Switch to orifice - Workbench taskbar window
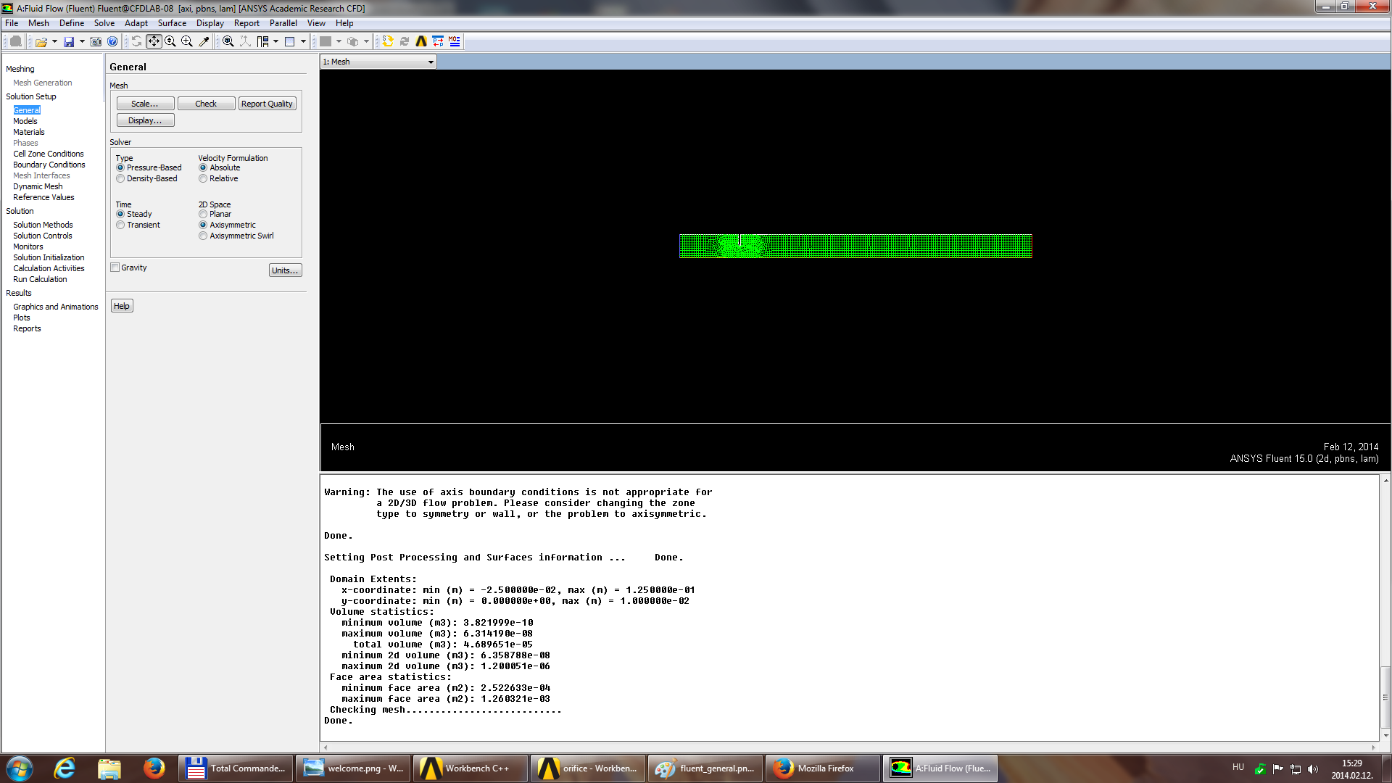This screenshot has width=1392, height=783. tap(588, 768)
